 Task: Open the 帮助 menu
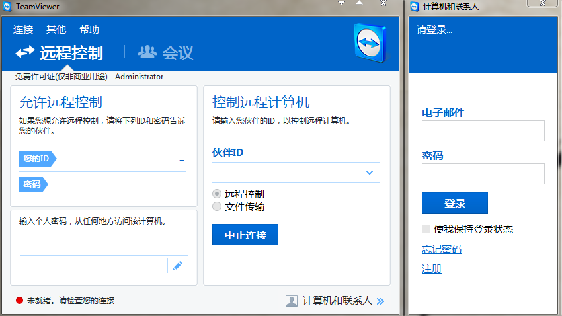click(89, 29)
